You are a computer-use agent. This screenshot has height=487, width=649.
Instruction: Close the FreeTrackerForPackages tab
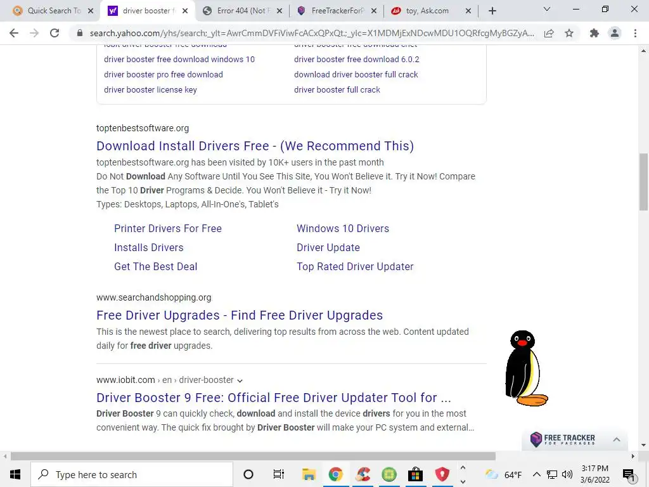[374, 11]
